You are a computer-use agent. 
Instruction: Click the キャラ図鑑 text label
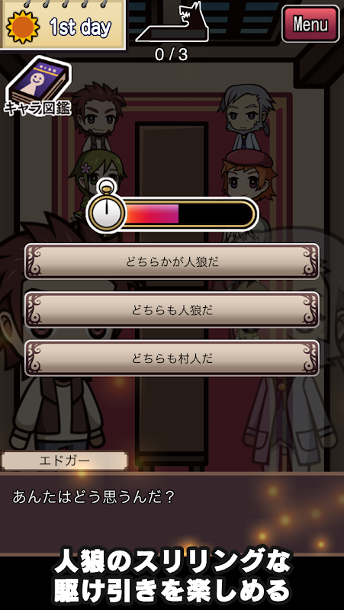coord(37,107)
